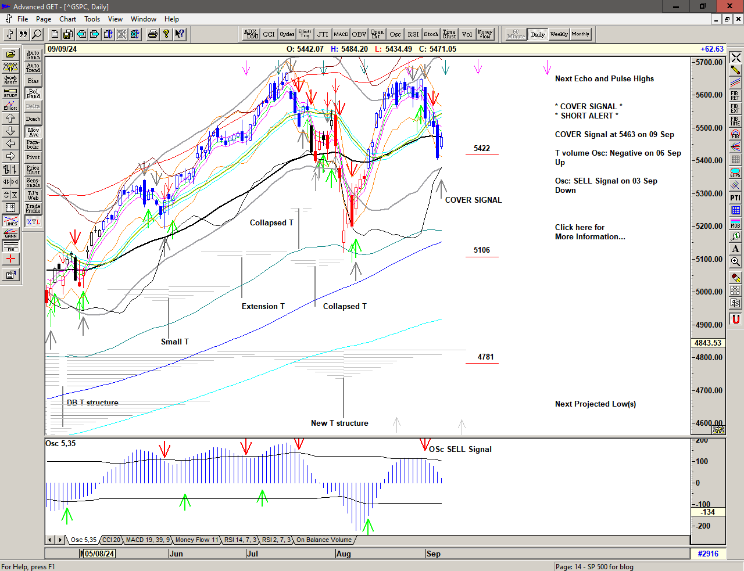Open the Chart menu
Screen dimensions: 744x571
(67, 19)
